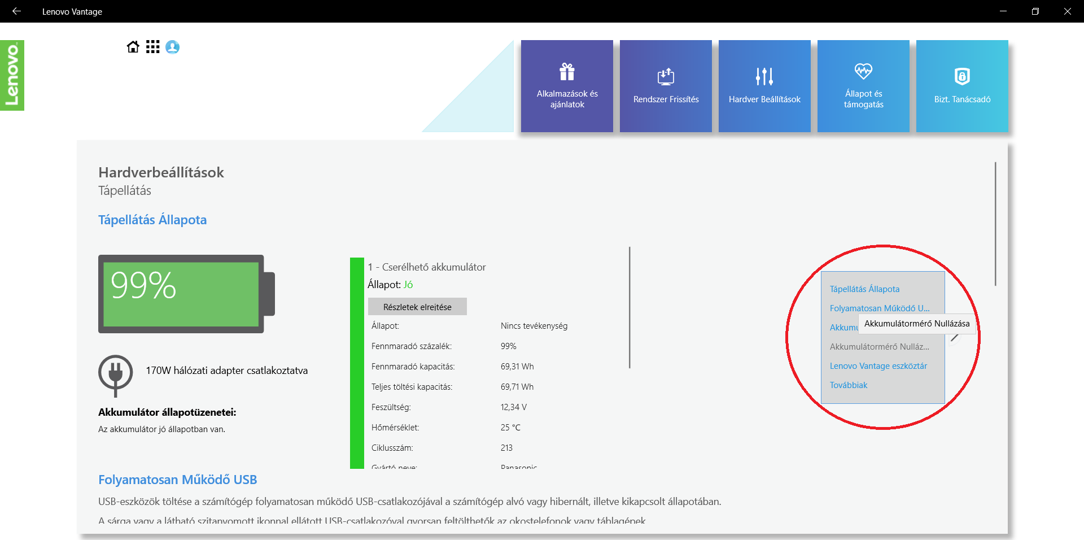Click Részletek elrejtése button
The image size is (1084, 540).
coord(417,307)
